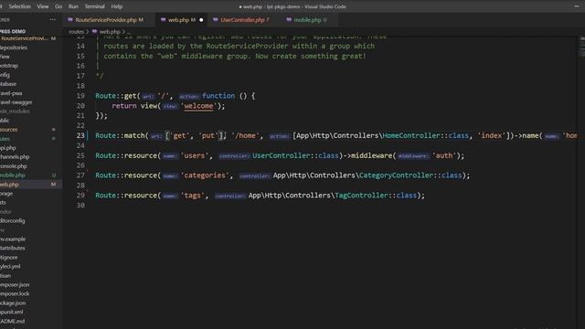Click the 'categories' string on line 27

205,175
